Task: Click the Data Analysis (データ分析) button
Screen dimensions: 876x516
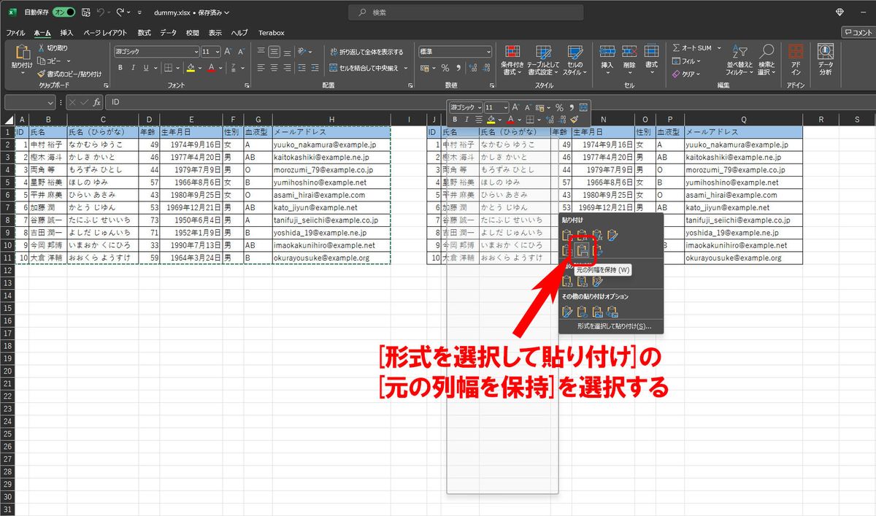Action: coord(826,60)
